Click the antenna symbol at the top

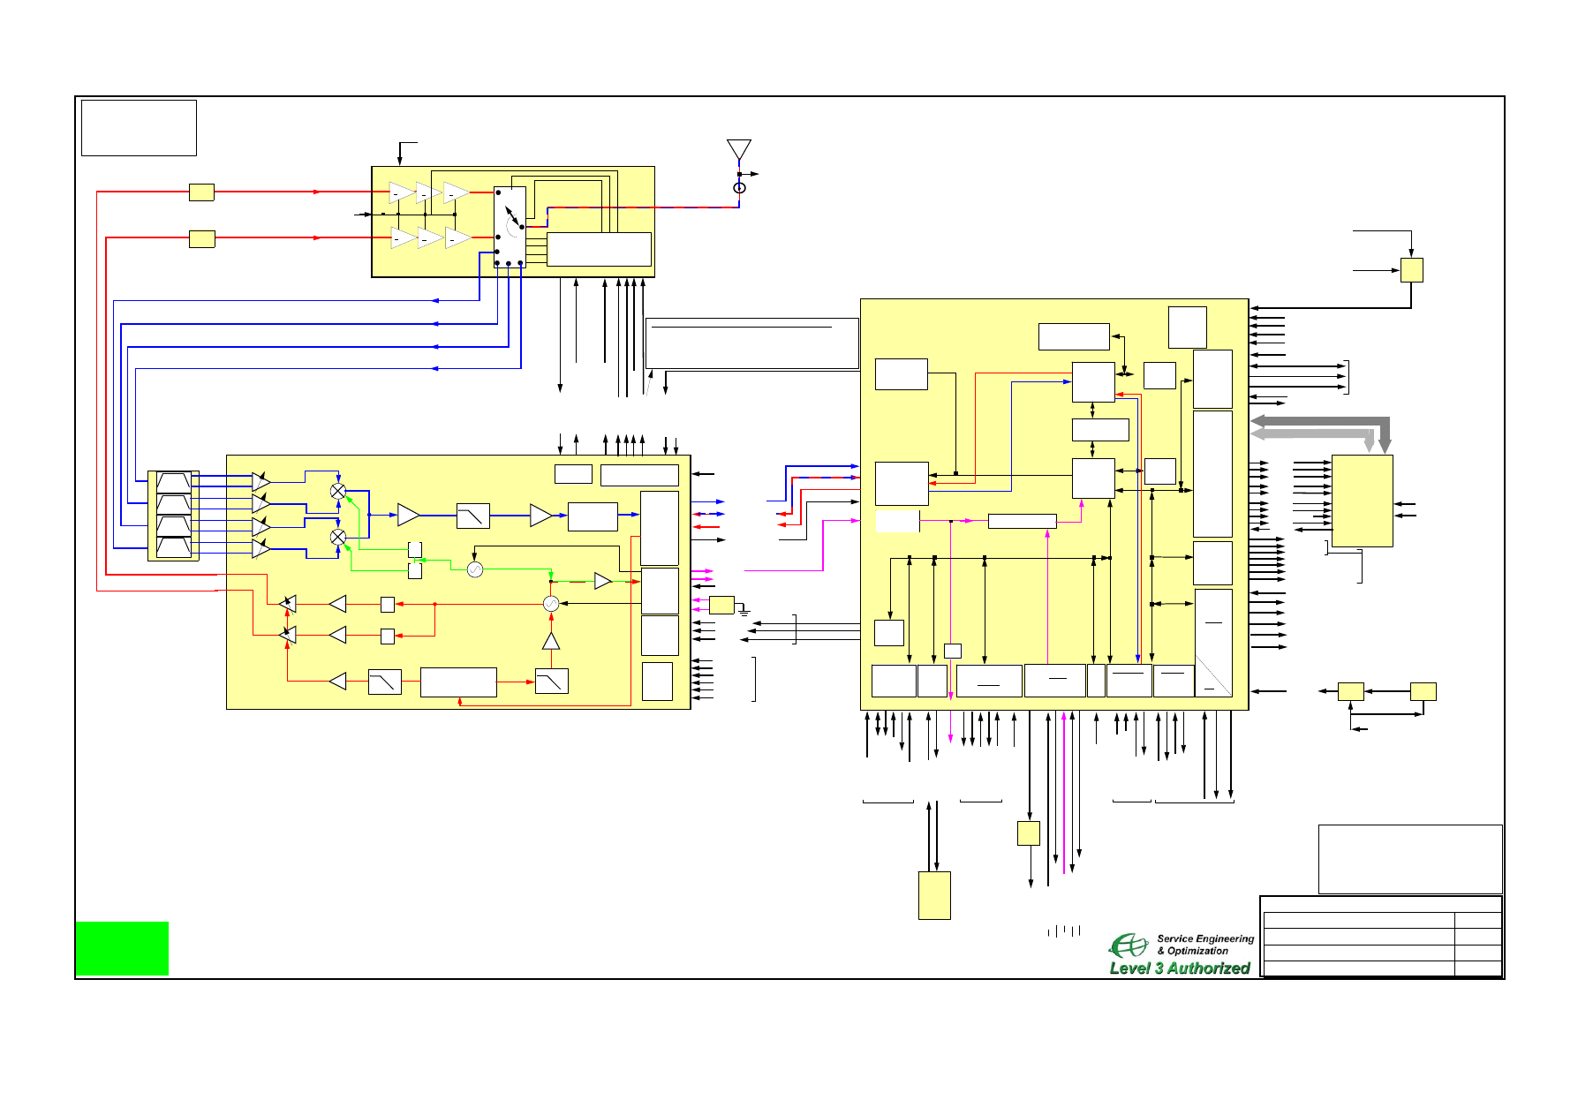pyautogui.click(x=738, y=149)
